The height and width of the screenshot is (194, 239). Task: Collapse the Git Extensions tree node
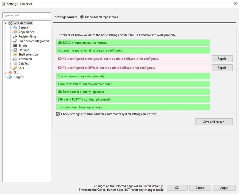coord(6,23)
